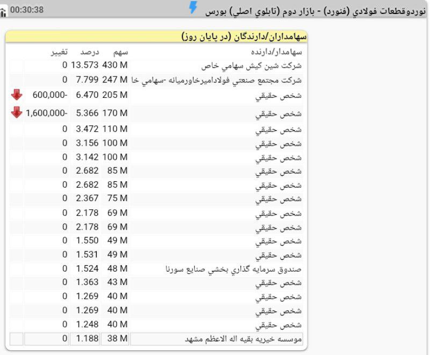Click the 00:30:38 clock display

(x=27, y=10)
